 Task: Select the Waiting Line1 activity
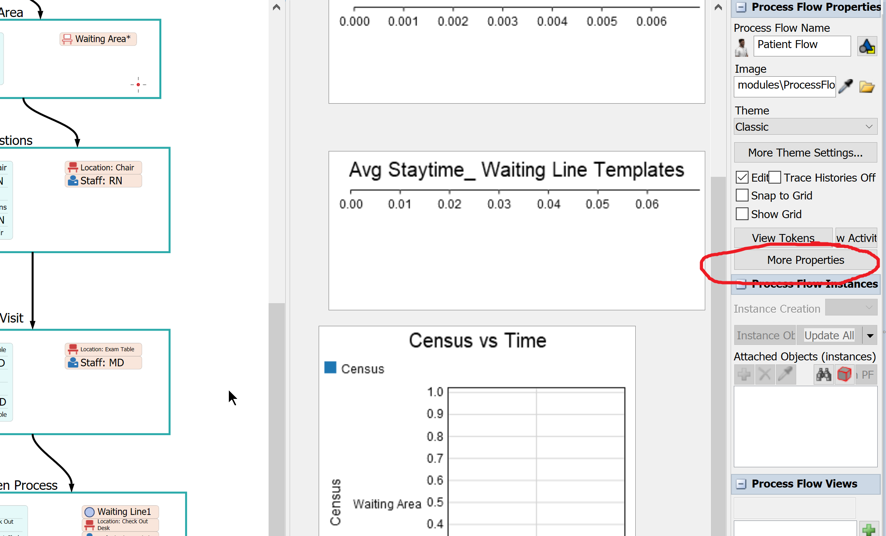pyautogui.click(x=120, y=512)
